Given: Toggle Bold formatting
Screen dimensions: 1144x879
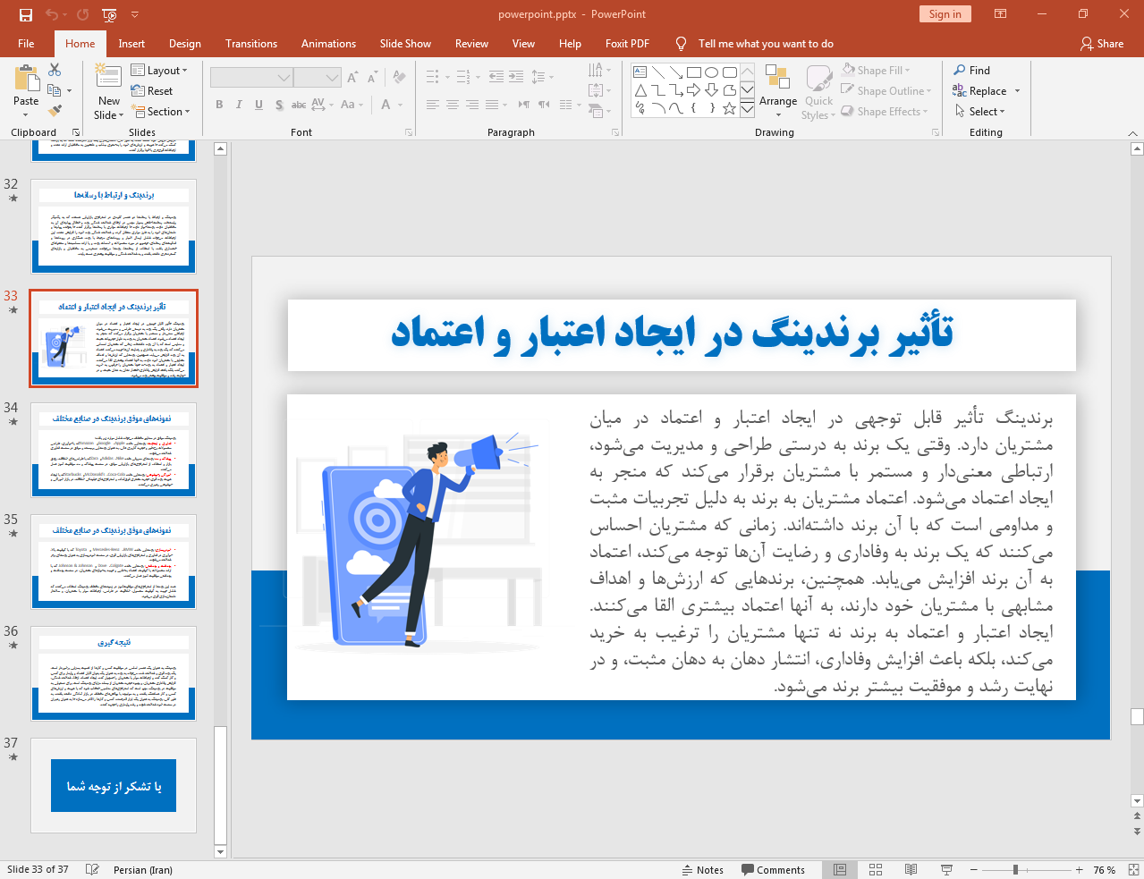Looking at the screenshot, I should pyautogui.click(x=219, y=105).
